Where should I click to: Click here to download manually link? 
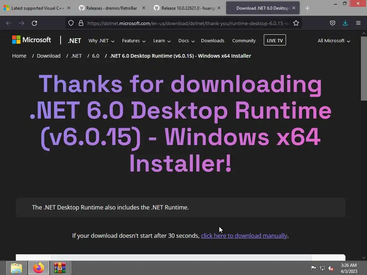point(244,236)
